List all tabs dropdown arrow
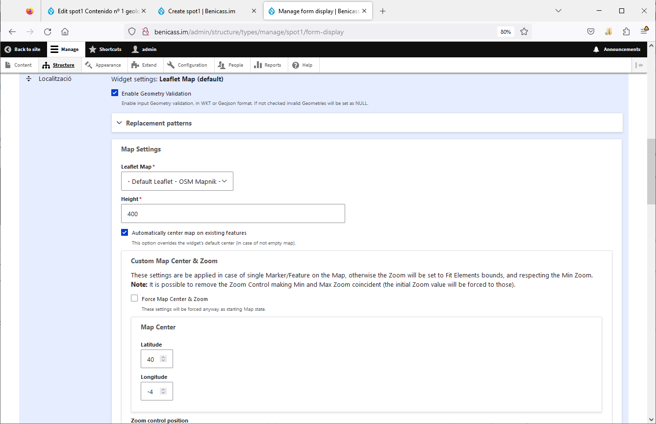 point(558,11)
